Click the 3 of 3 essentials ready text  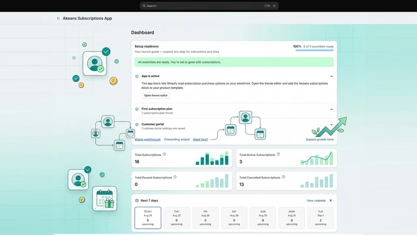pyautogui.click(x=318, y=46)
